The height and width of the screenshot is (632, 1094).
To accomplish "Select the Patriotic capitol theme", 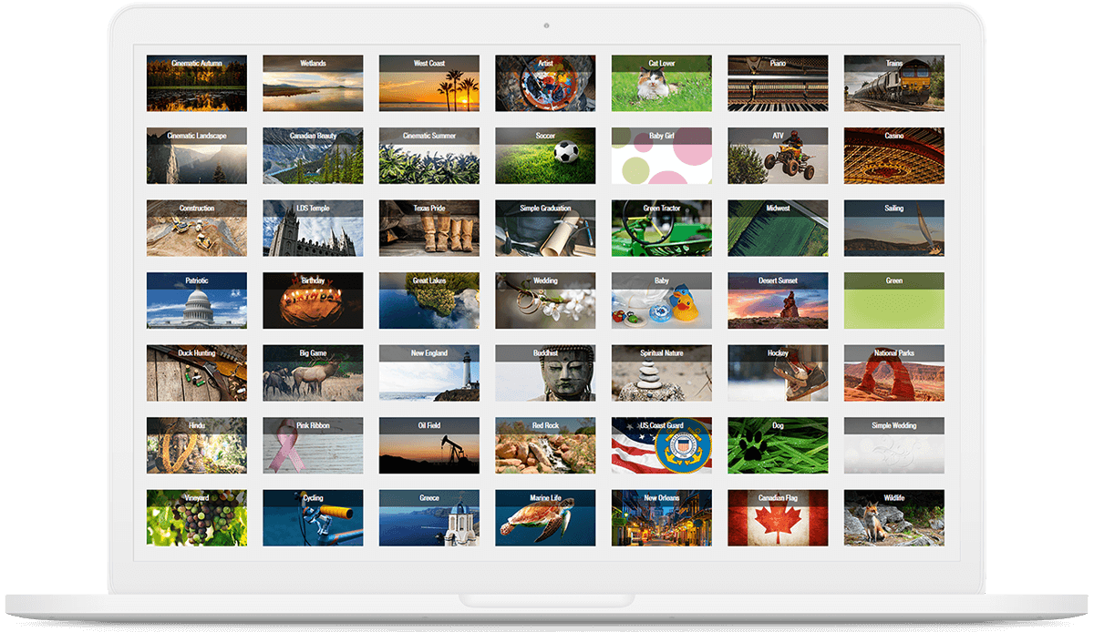I will (x=196, y=301).
